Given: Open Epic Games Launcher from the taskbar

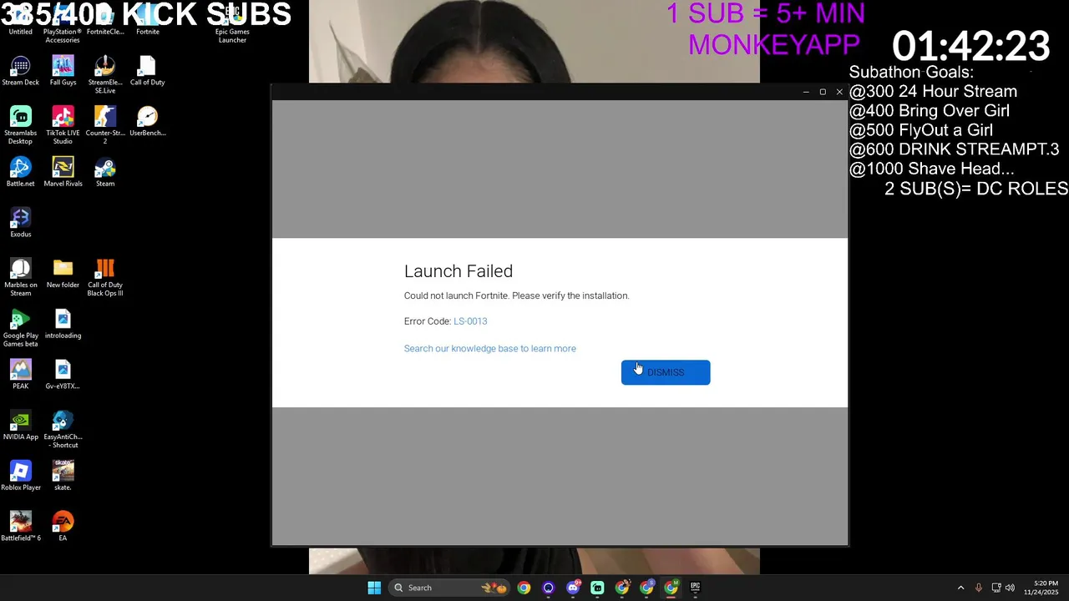Looking at the screenshot, I should [x=695, y=588].
